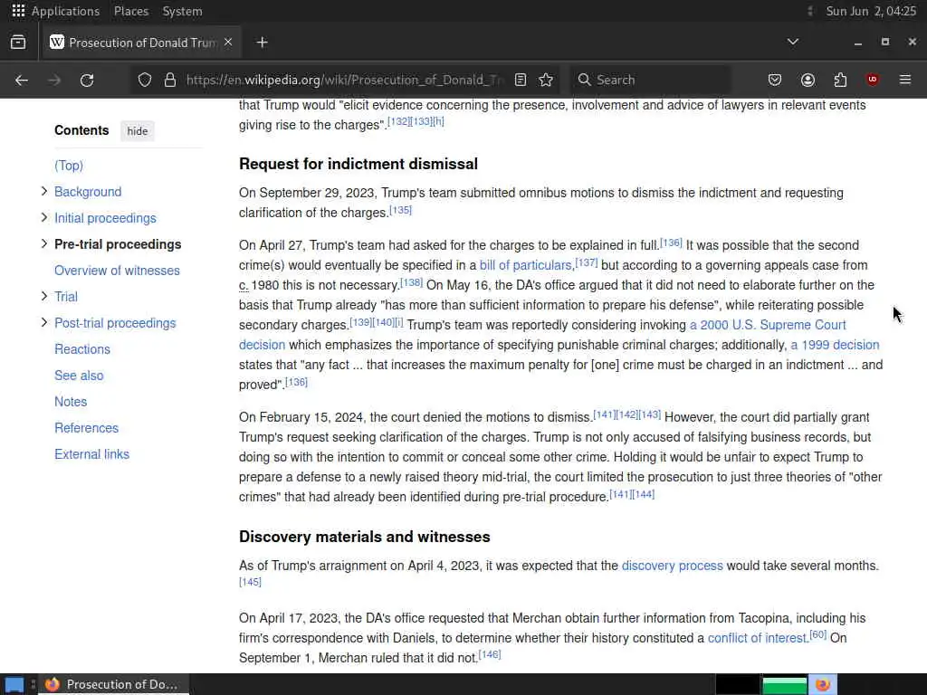Open citation [145]
Image resolution: width=927 pixels, height=695 pixels.
250,582
